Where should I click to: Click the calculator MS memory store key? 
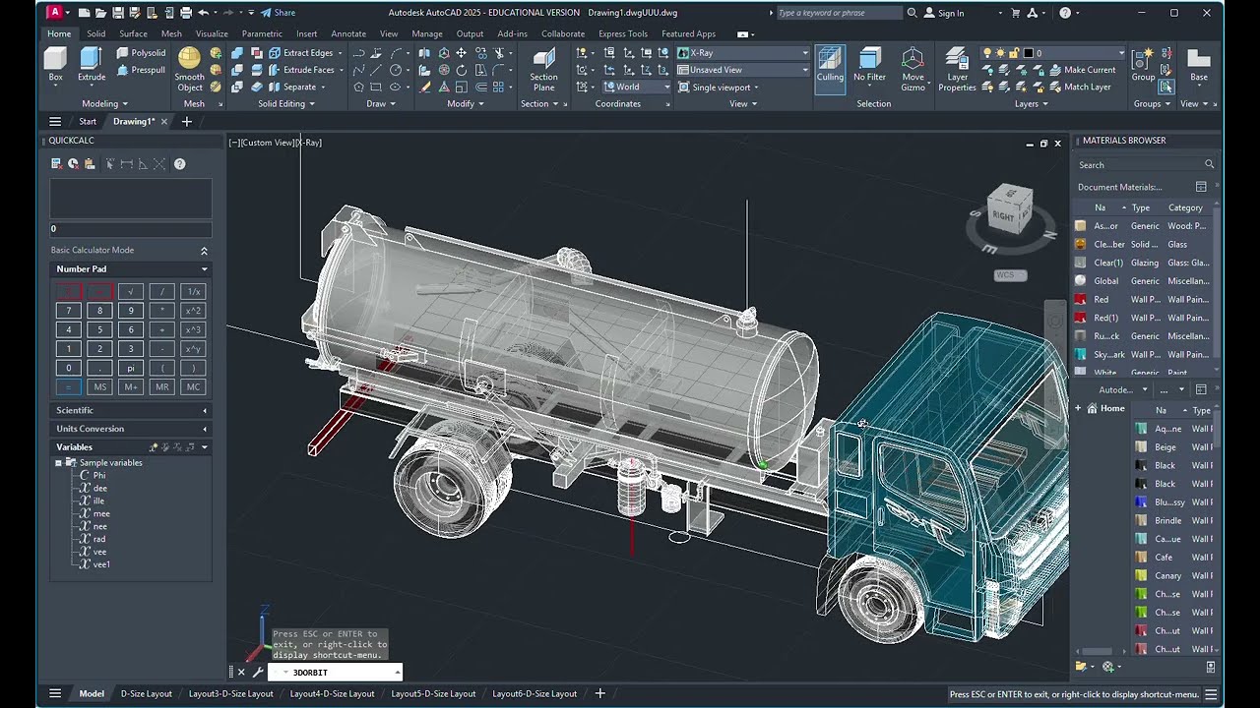(x=99, y=387)
